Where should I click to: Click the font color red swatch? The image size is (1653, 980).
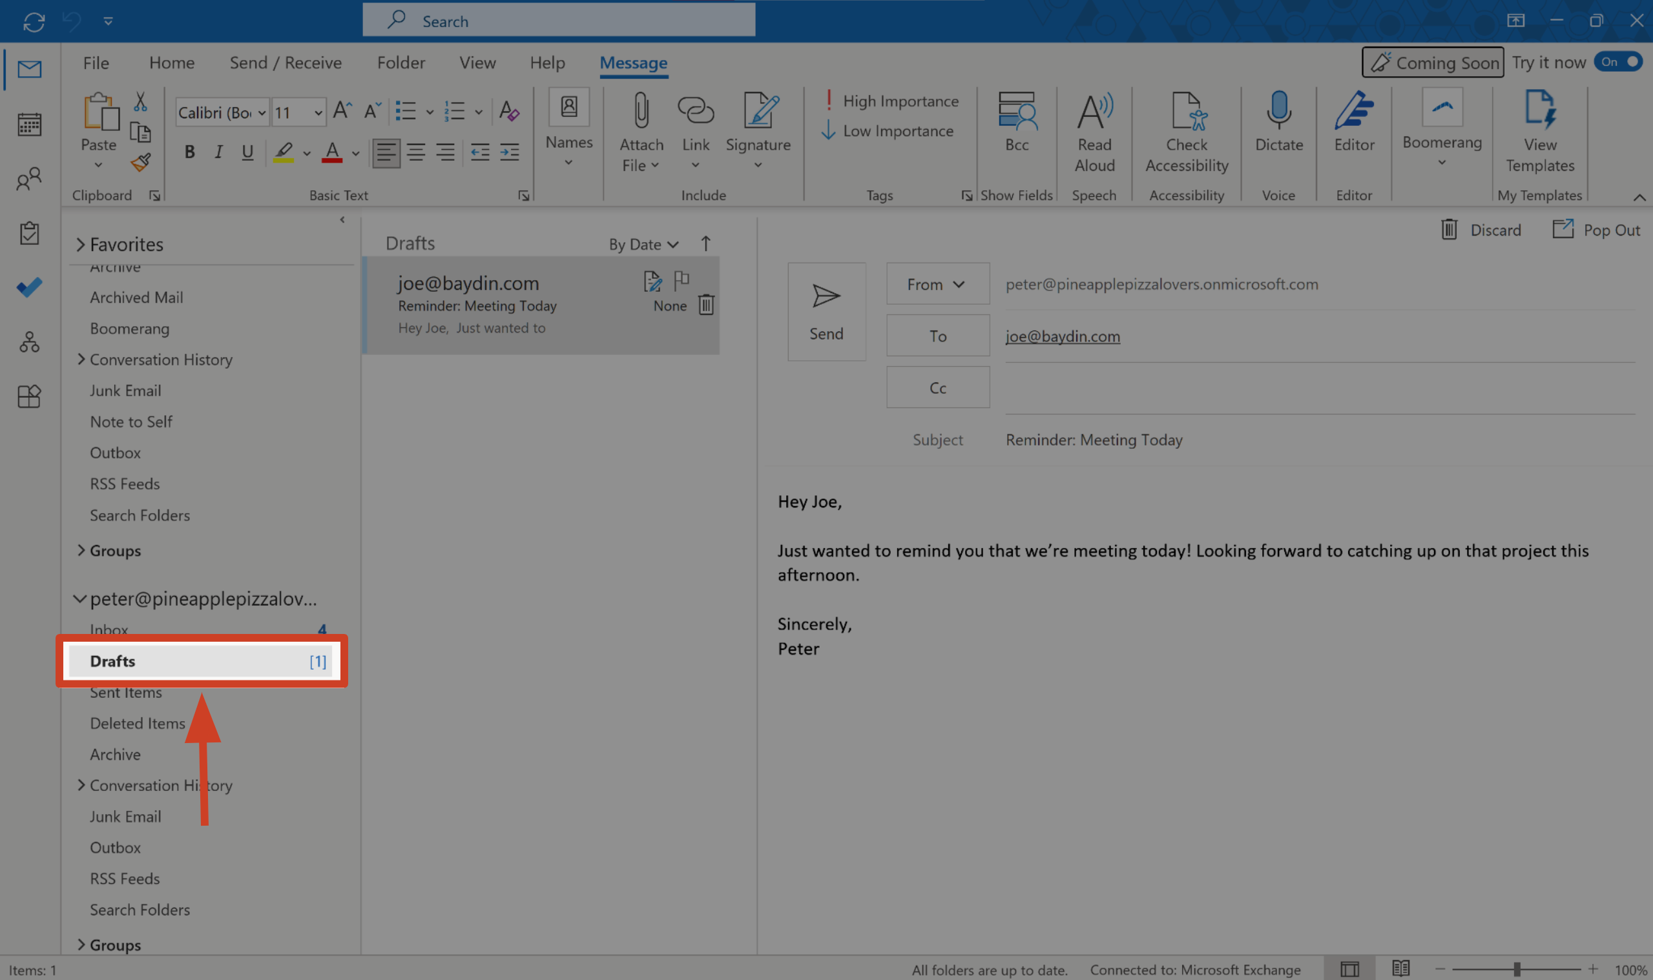[332, 152]
